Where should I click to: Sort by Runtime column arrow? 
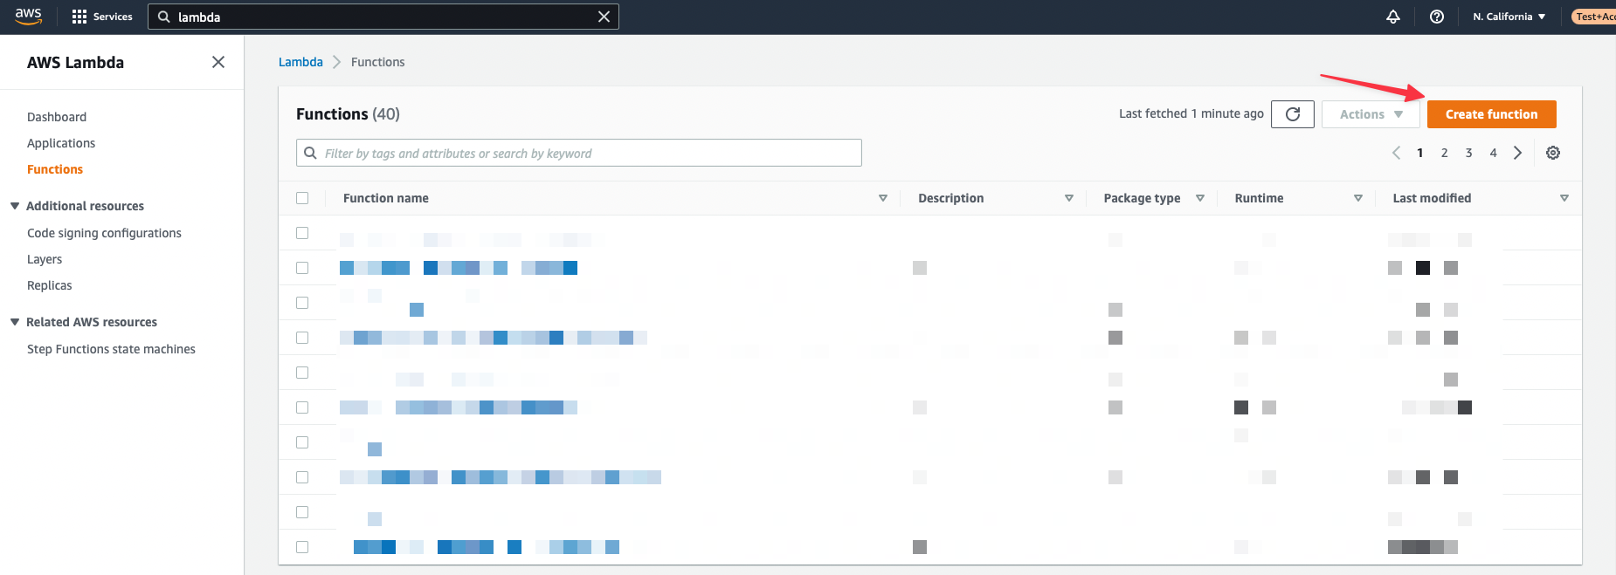click(1358, 198)
